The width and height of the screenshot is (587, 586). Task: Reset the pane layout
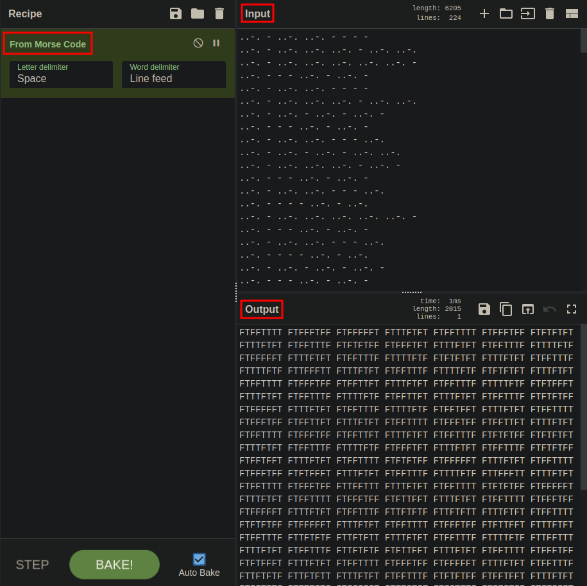point(572,13)
